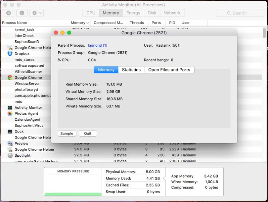This screenshot has width=268, height=202.
Task: Select the Google Chrome process icon
Action: tap(10, 78)
